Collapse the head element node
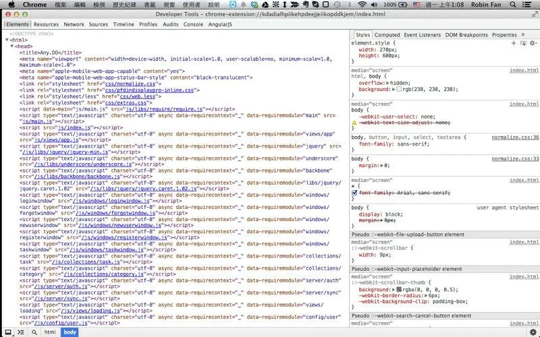 pyautogui.click(x=11, y=46)
